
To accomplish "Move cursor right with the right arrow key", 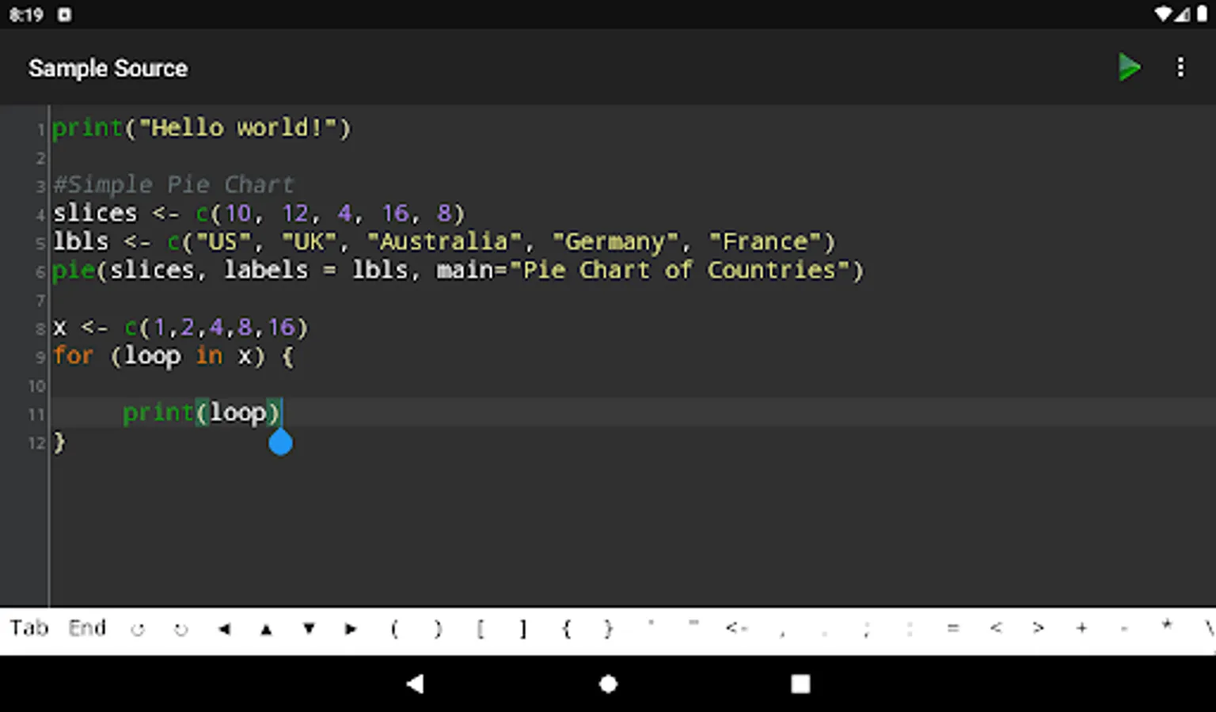I will [351, 630].
